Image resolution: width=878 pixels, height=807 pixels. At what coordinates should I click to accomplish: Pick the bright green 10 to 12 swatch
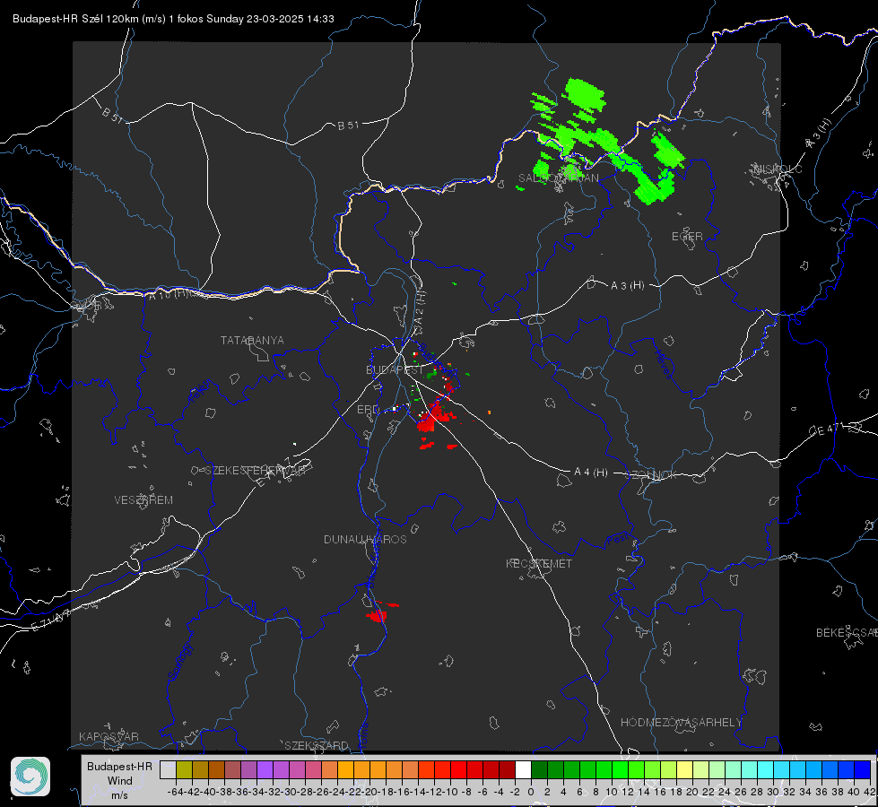(x=620, y=769)
